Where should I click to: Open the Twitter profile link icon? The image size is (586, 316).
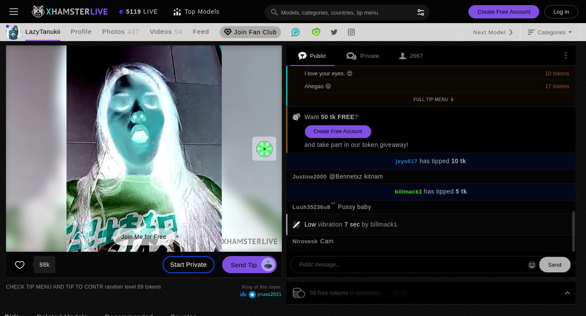coord(334,32)
